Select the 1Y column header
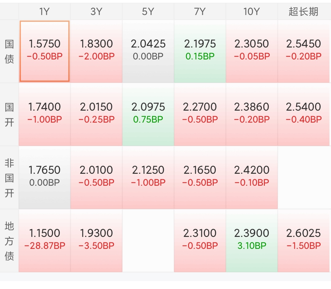Image resolution: width=331 pixels, height=289 pixels. click(x=44, y=11)
